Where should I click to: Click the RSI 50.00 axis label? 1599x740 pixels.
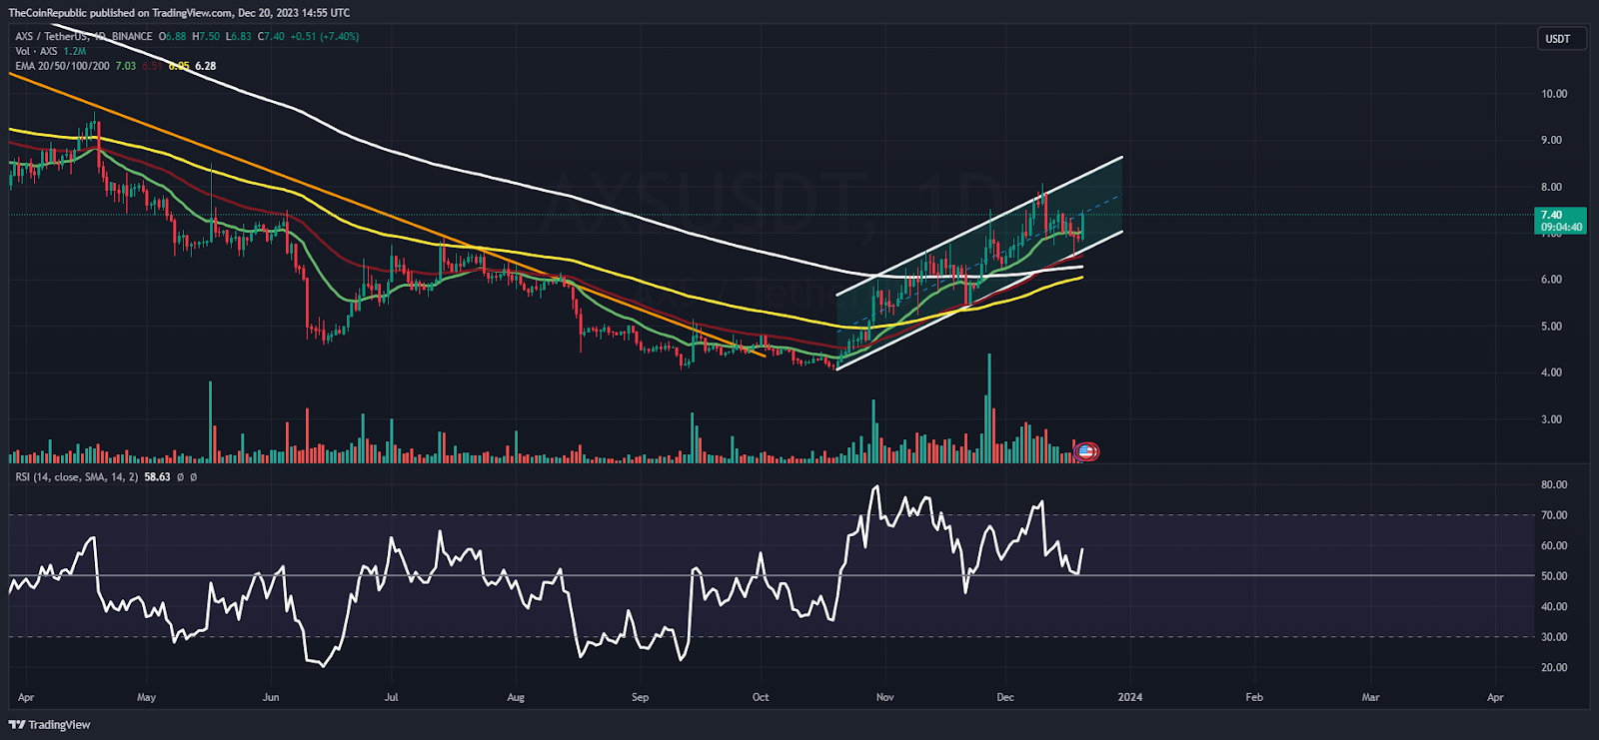coord(1554,576)
